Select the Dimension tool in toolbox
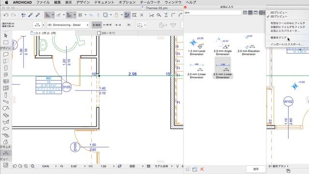Image resolution: width=309 pixels, height=174 pixels. [x=6, y=153]
